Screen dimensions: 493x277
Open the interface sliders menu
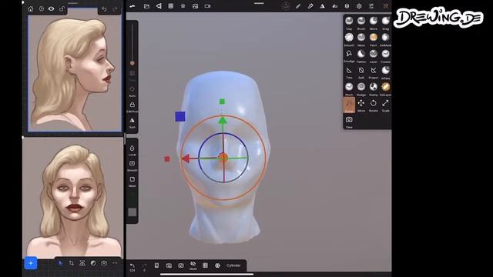coord(371,6)
